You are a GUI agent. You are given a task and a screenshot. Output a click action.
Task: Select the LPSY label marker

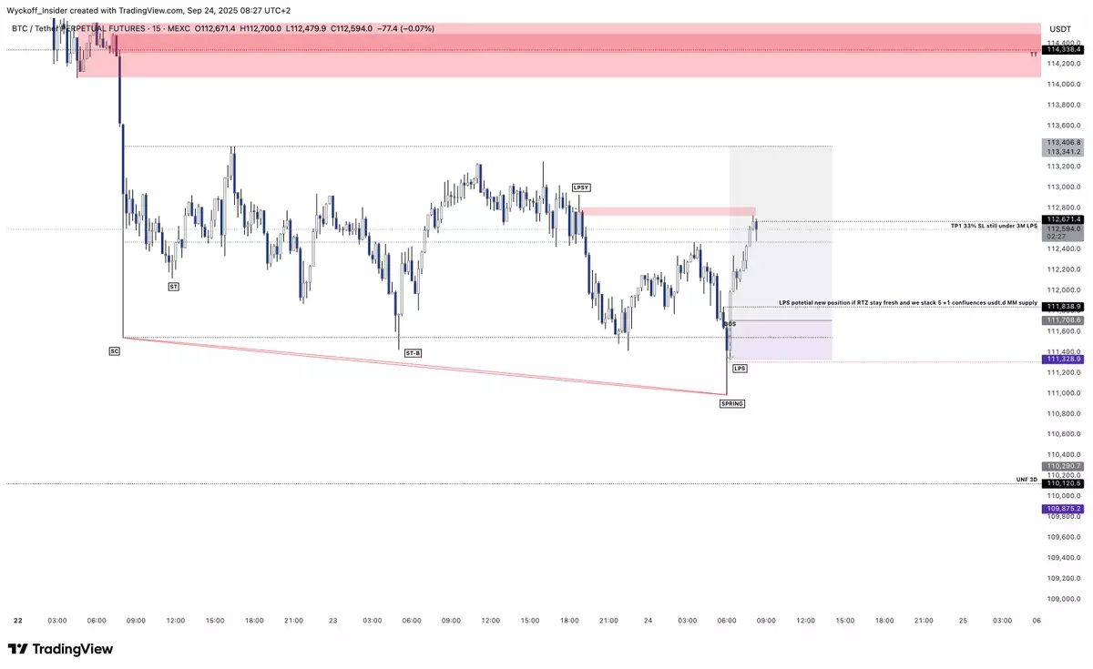click(x=581, y=188)
